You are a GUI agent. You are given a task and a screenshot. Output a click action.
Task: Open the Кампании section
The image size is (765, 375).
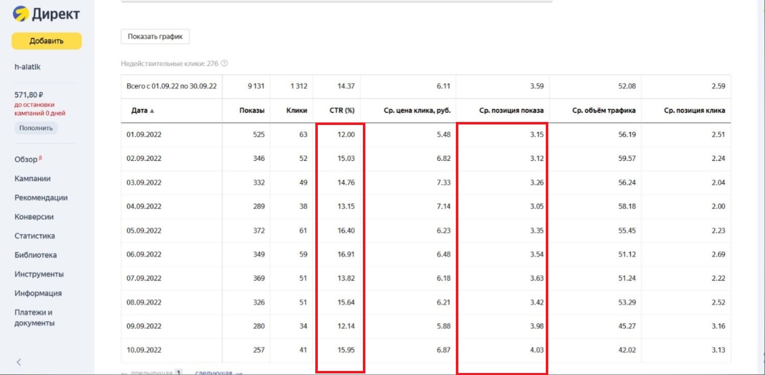[x=33, y=179]
